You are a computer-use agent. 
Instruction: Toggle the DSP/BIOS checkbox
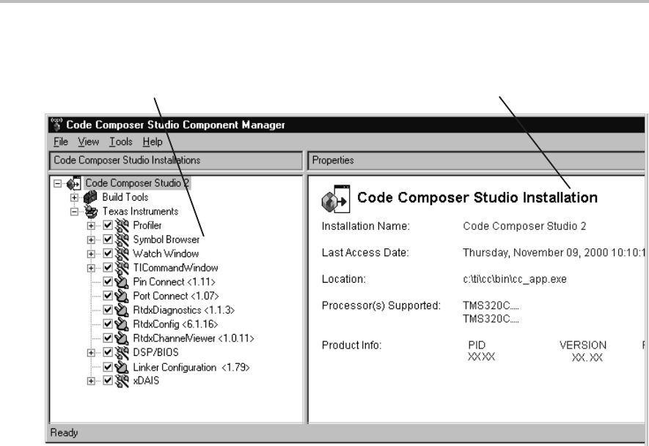pyautogui.click(x=108, y=352)
